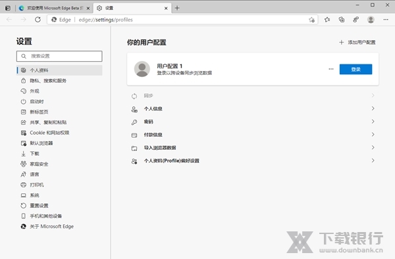
Task: Open 新标签页 settings
Action: [x=59, y=112]
